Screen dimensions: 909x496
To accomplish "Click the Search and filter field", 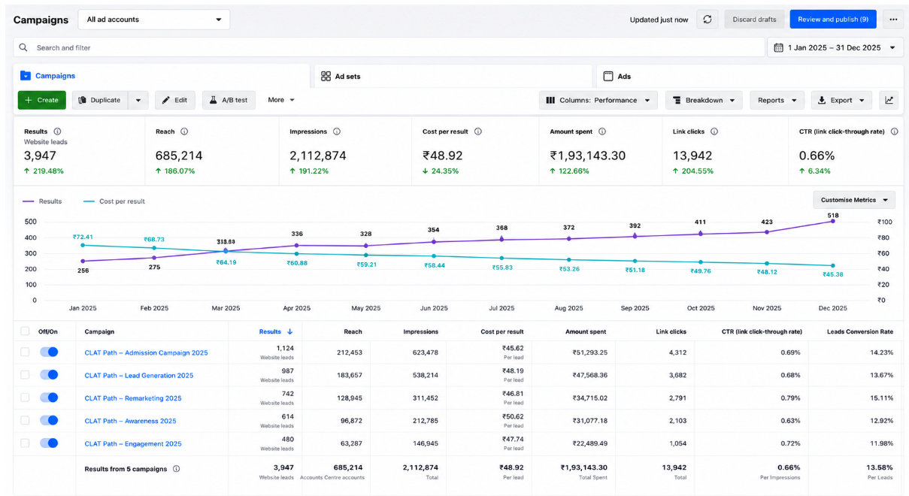I will click(x=389, y=47).
